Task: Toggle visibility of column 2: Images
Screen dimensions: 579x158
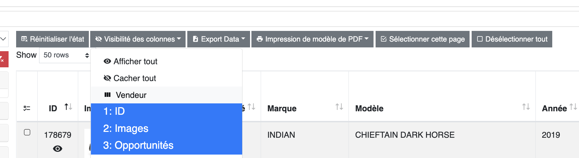Action: 166,128
